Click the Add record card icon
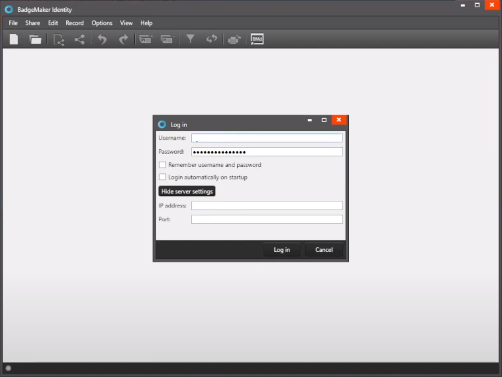 click(x=146, y=39)
